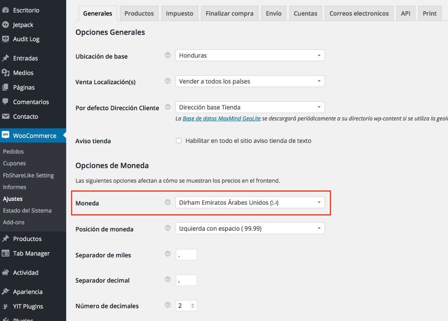This screenshot has height=321, width=448.
Task: Click the Actividad sidebar icon
Action: pos(5,273)
